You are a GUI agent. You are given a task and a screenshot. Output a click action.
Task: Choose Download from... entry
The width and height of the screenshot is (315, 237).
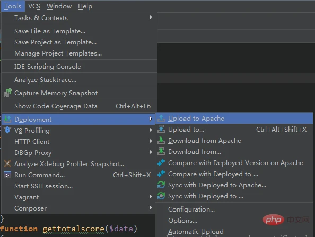pos(234,152)
